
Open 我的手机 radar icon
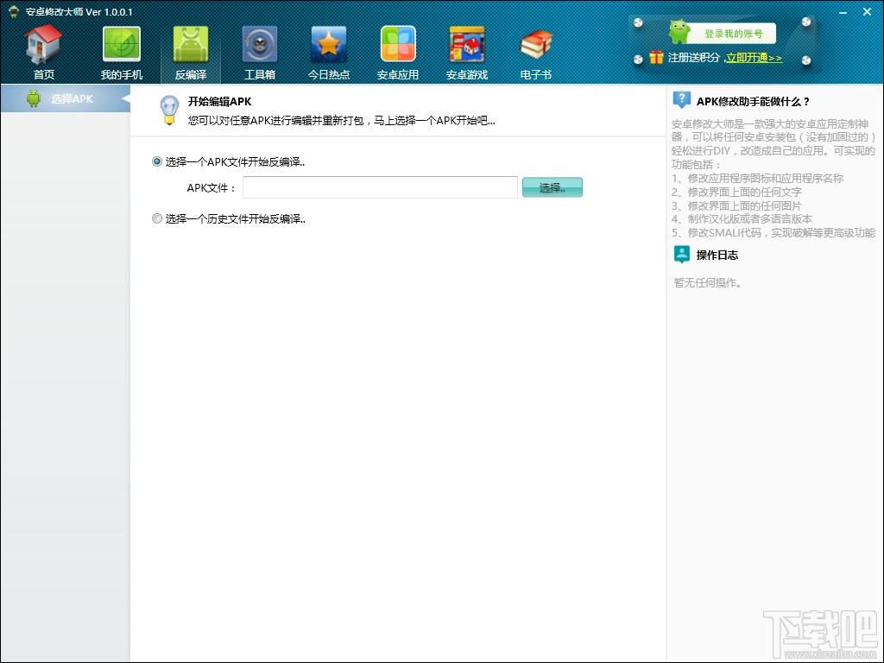click(121, 44)
